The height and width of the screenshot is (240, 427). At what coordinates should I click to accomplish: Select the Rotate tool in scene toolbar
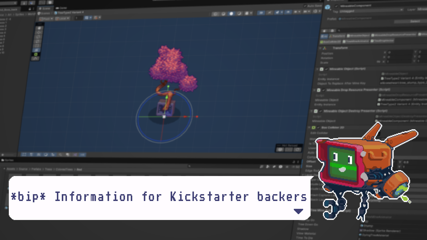[x=38, y=37]
